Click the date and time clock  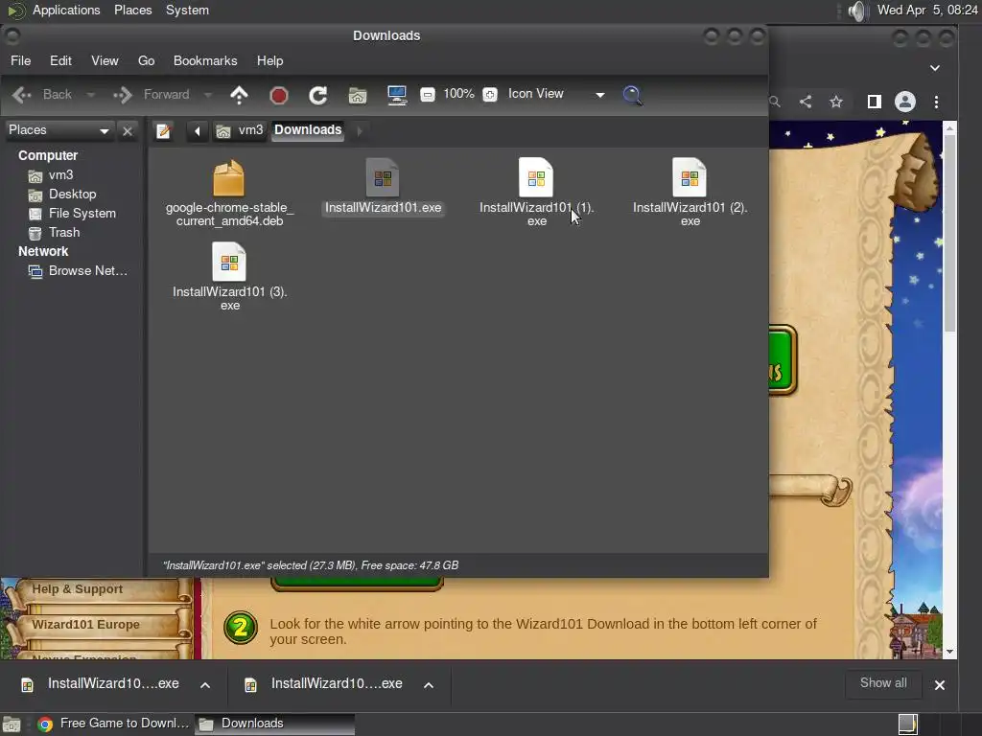coord(927,10)
